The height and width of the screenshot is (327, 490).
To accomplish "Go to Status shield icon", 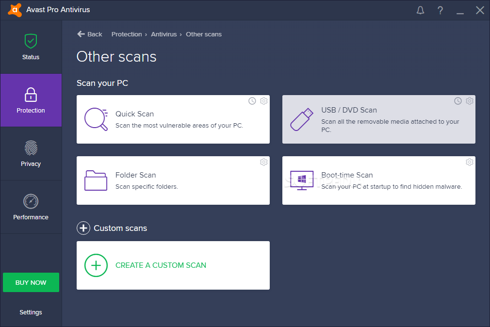I will click(31, 41).
